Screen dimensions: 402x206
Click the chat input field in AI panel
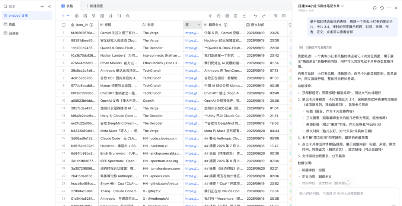pos(348,197)
